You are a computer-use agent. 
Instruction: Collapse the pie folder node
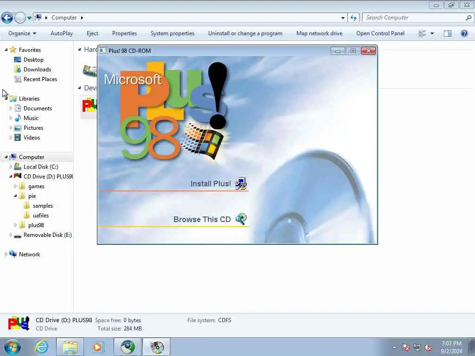[15, 196]
